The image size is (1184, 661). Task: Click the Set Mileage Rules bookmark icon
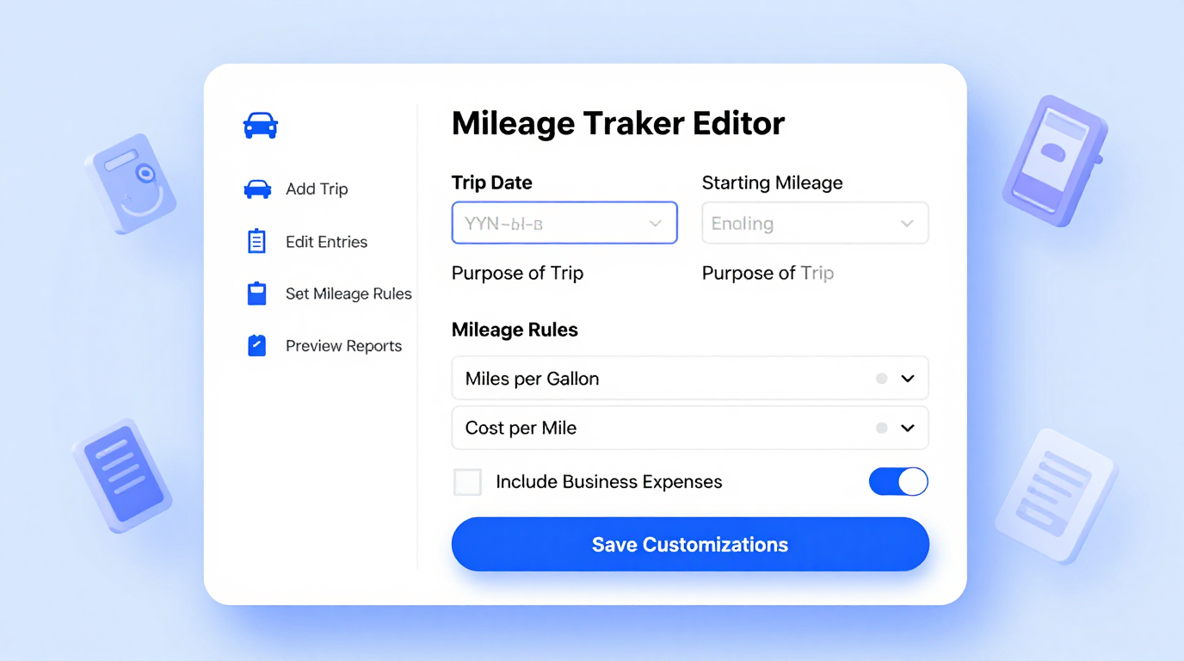pos(256,293)
